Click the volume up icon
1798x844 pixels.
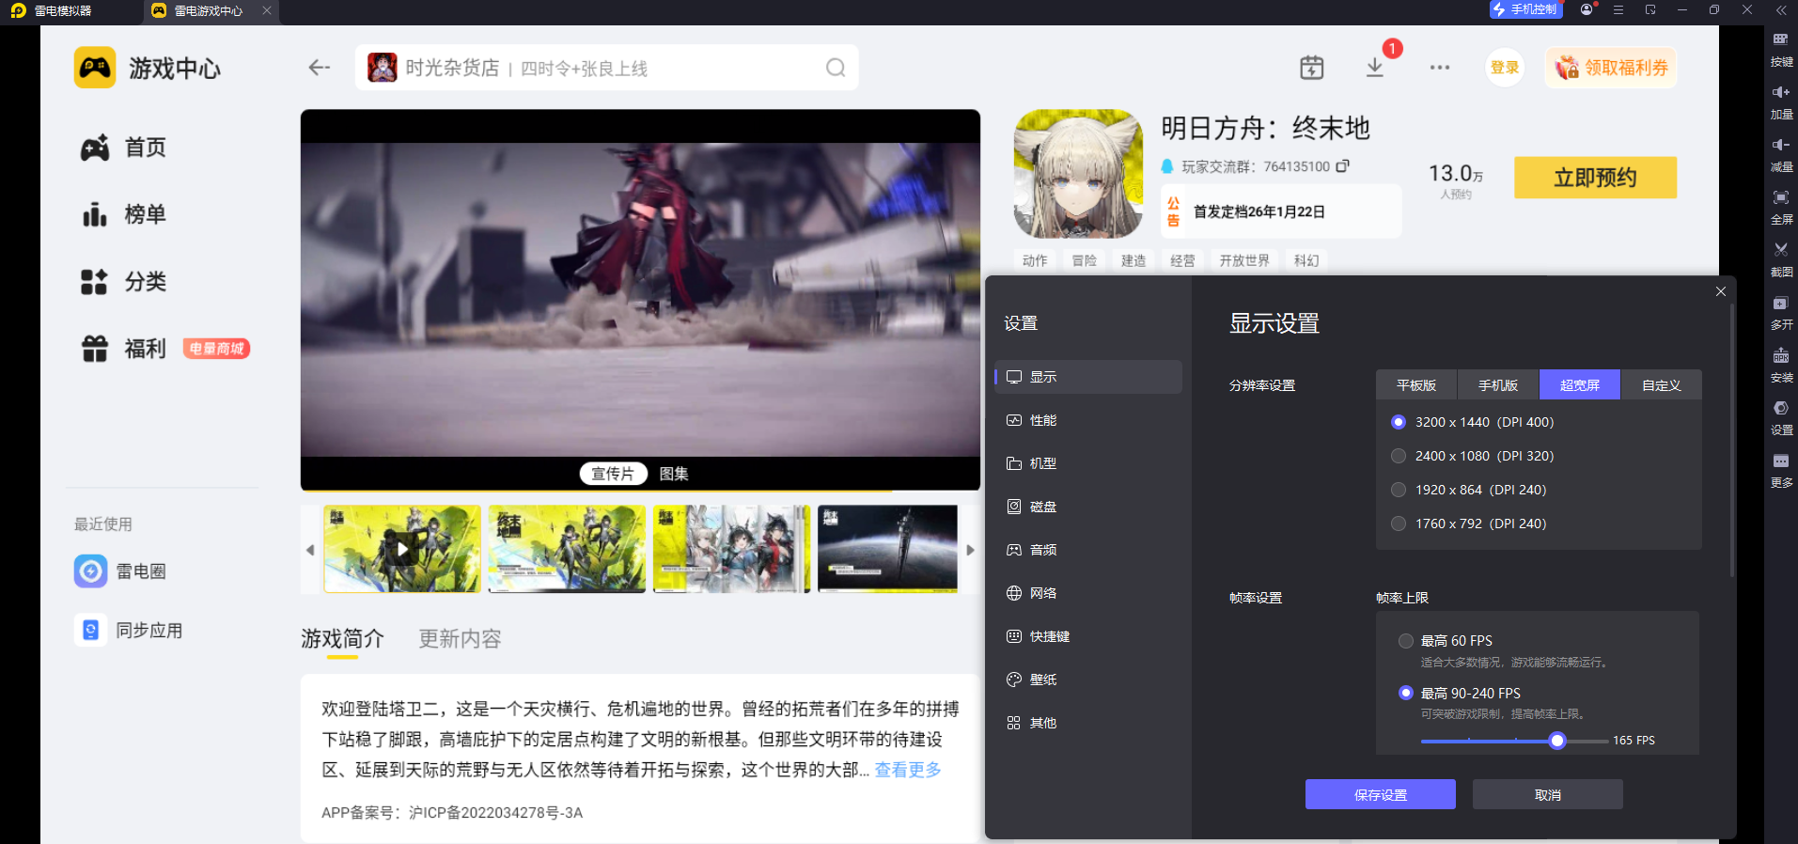tap(1780, 93)
